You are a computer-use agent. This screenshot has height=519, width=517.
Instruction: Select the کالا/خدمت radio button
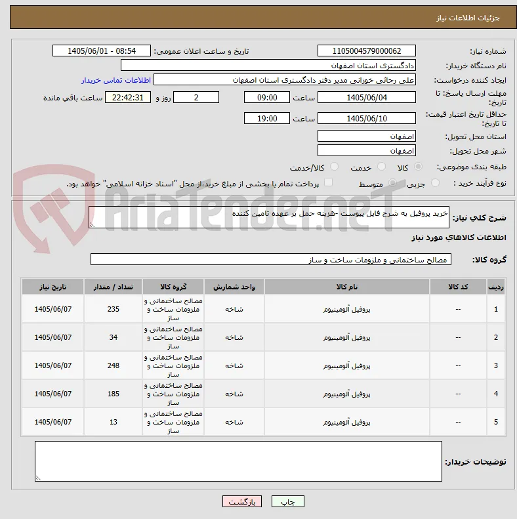click(335, 167)
